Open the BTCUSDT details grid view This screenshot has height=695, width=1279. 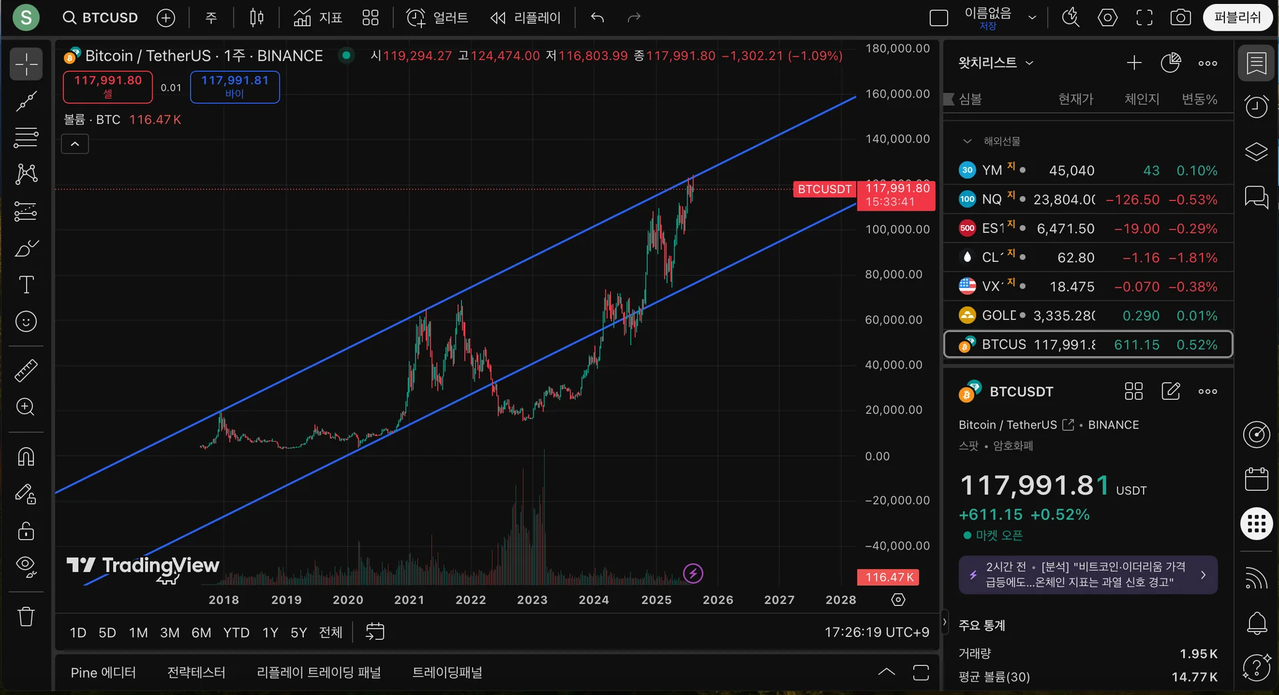click(1134, 391)
